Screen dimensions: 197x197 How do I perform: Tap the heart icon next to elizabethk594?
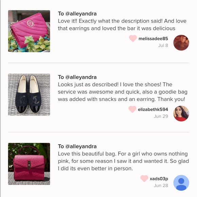132,109
